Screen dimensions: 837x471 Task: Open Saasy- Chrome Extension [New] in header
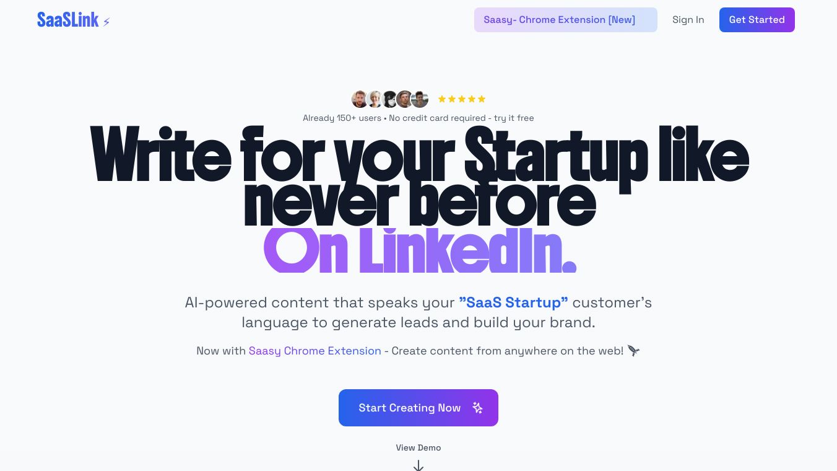coord(565,20)
